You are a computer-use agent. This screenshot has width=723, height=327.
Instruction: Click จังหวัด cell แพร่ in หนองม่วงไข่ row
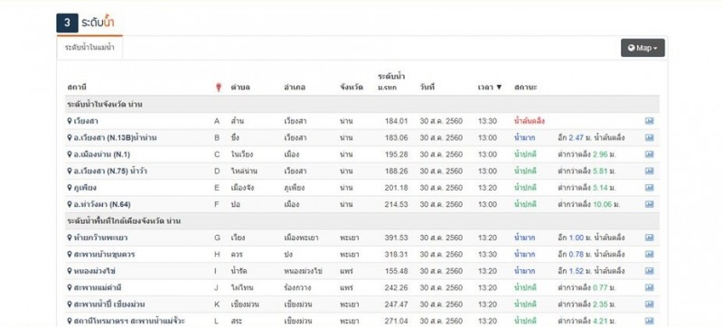coord(346,271)
